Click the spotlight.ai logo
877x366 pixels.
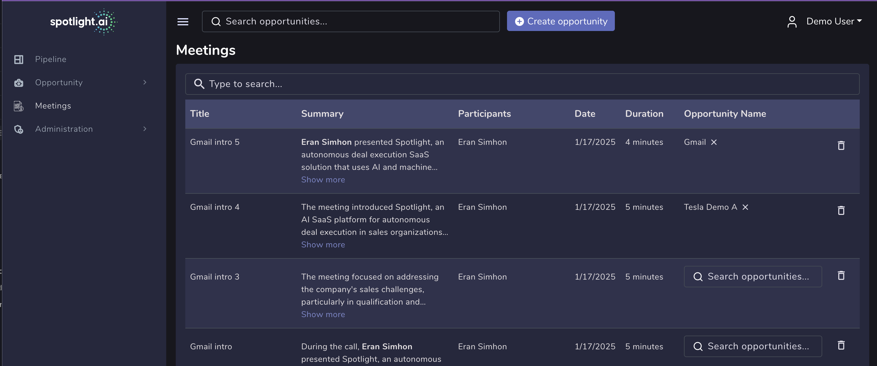[x=83, y=22]
